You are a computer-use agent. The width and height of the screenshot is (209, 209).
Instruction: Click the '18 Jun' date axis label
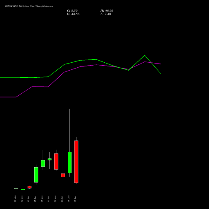point(42,199)
